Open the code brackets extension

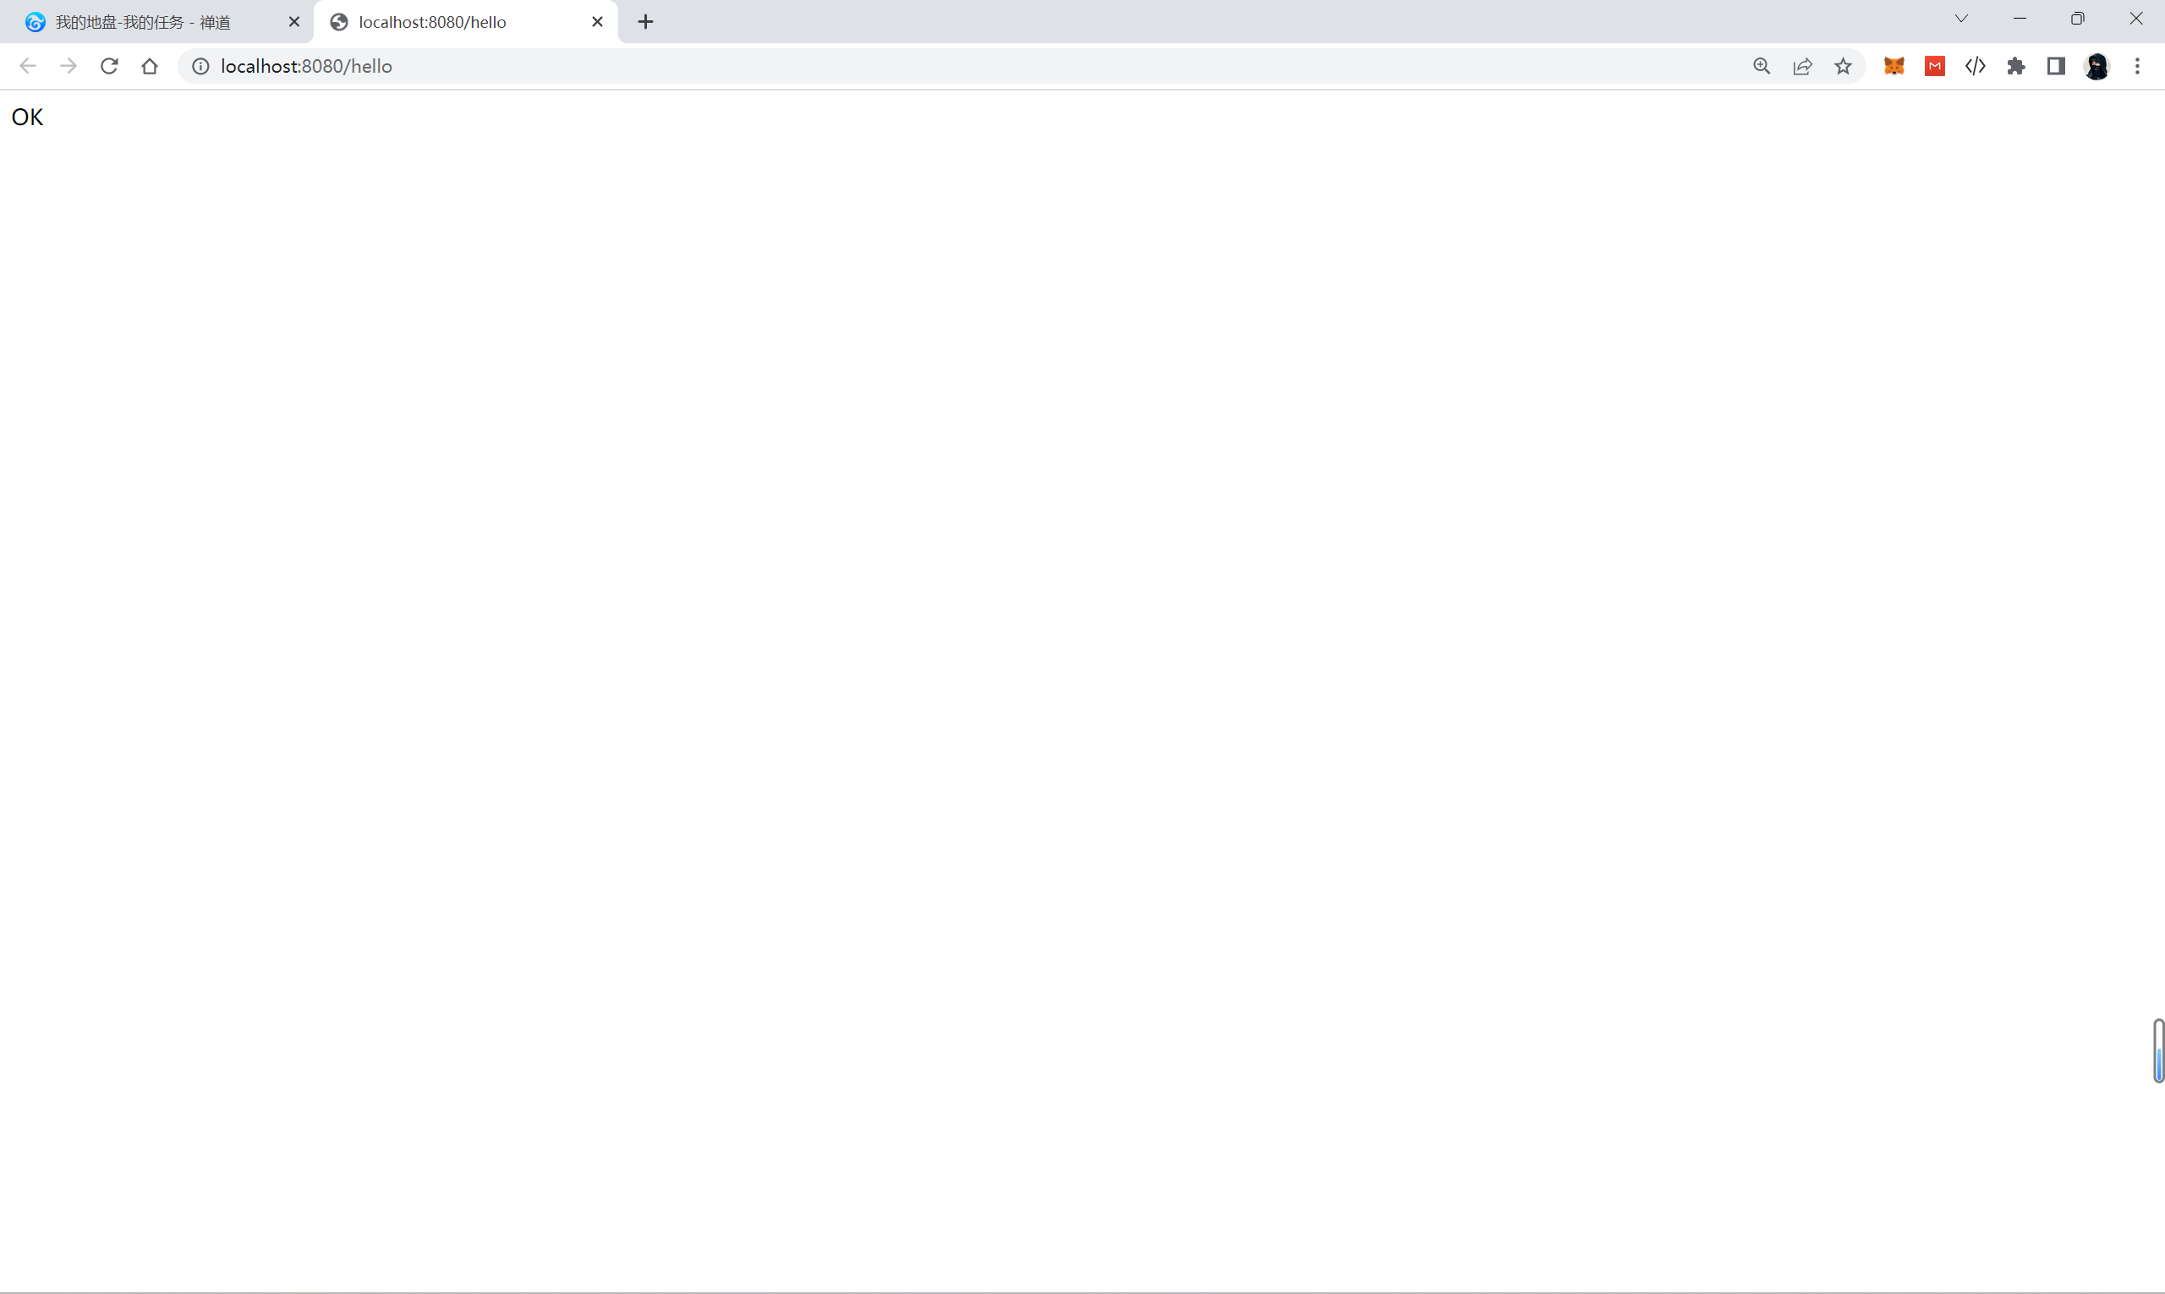(1975, 66)
